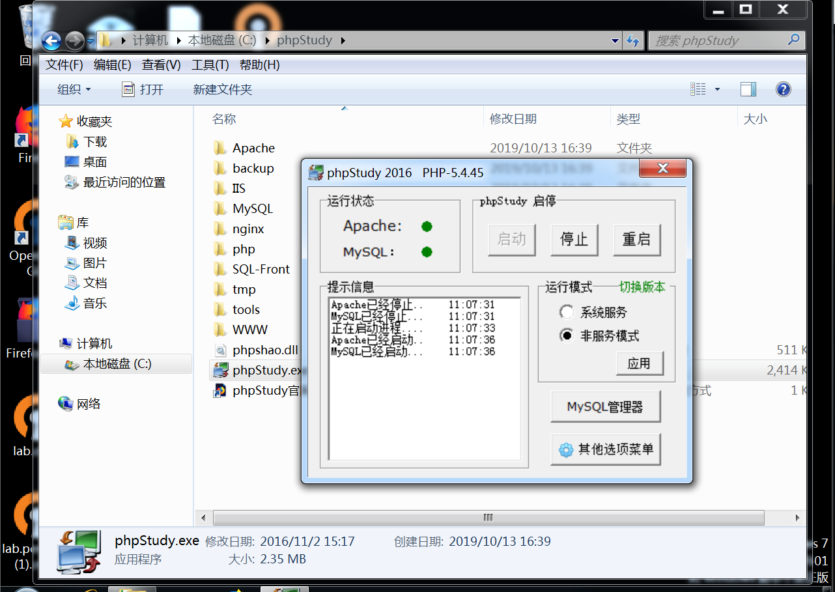The height and width of the screenshot is (592, 835).
Task: Select 网络 in the navigation pane
Action: tap(89, 404)
